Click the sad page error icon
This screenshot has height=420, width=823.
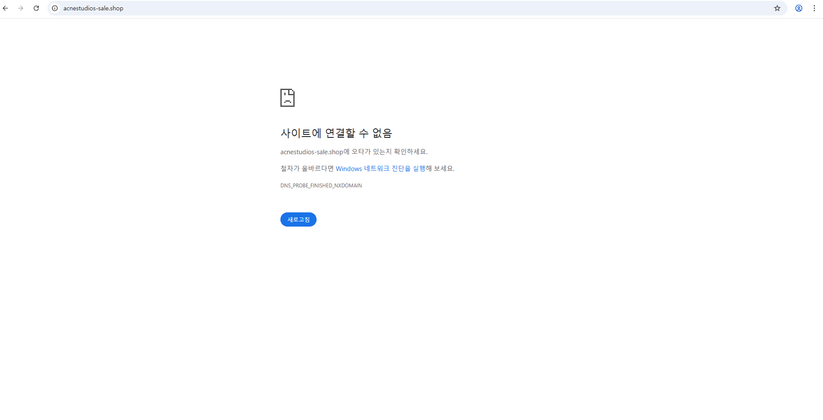coord(287,98)
